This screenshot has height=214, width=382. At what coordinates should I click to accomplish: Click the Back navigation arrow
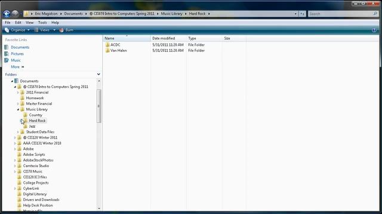pyautogui.click(x=7, y=14)
